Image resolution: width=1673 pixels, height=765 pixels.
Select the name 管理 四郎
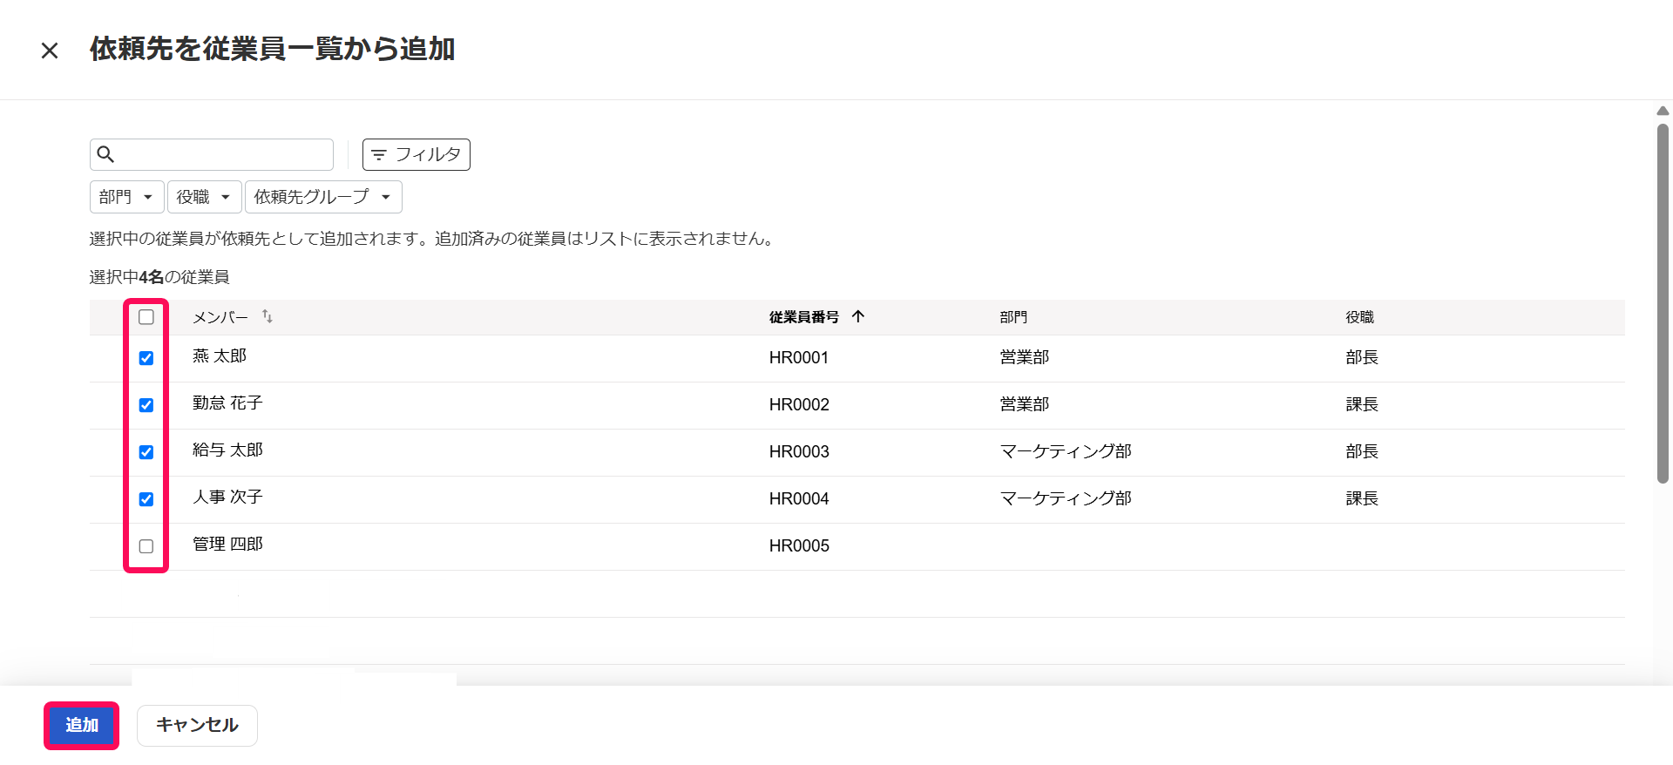[x=227, y=544]
